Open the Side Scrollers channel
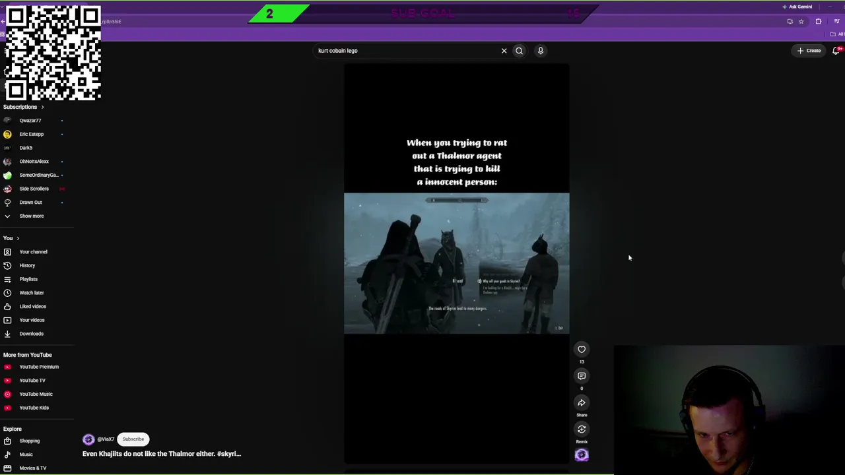 coord(33,189)
